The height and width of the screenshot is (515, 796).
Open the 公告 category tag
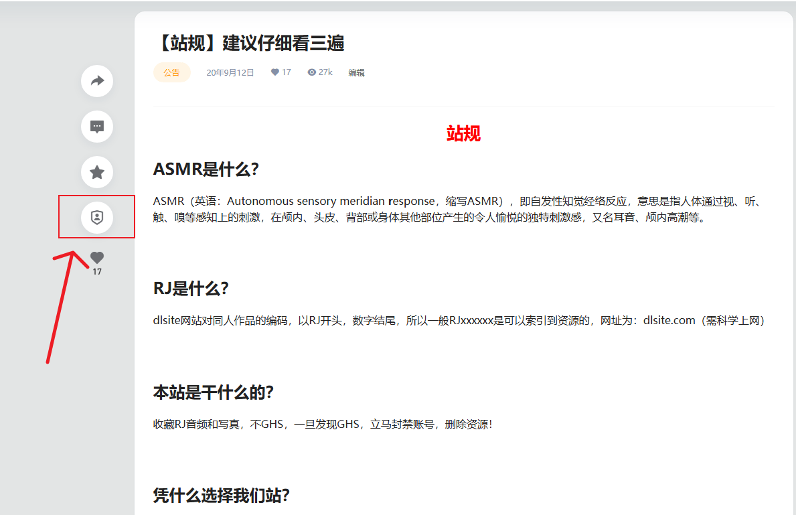coord(171,72)
